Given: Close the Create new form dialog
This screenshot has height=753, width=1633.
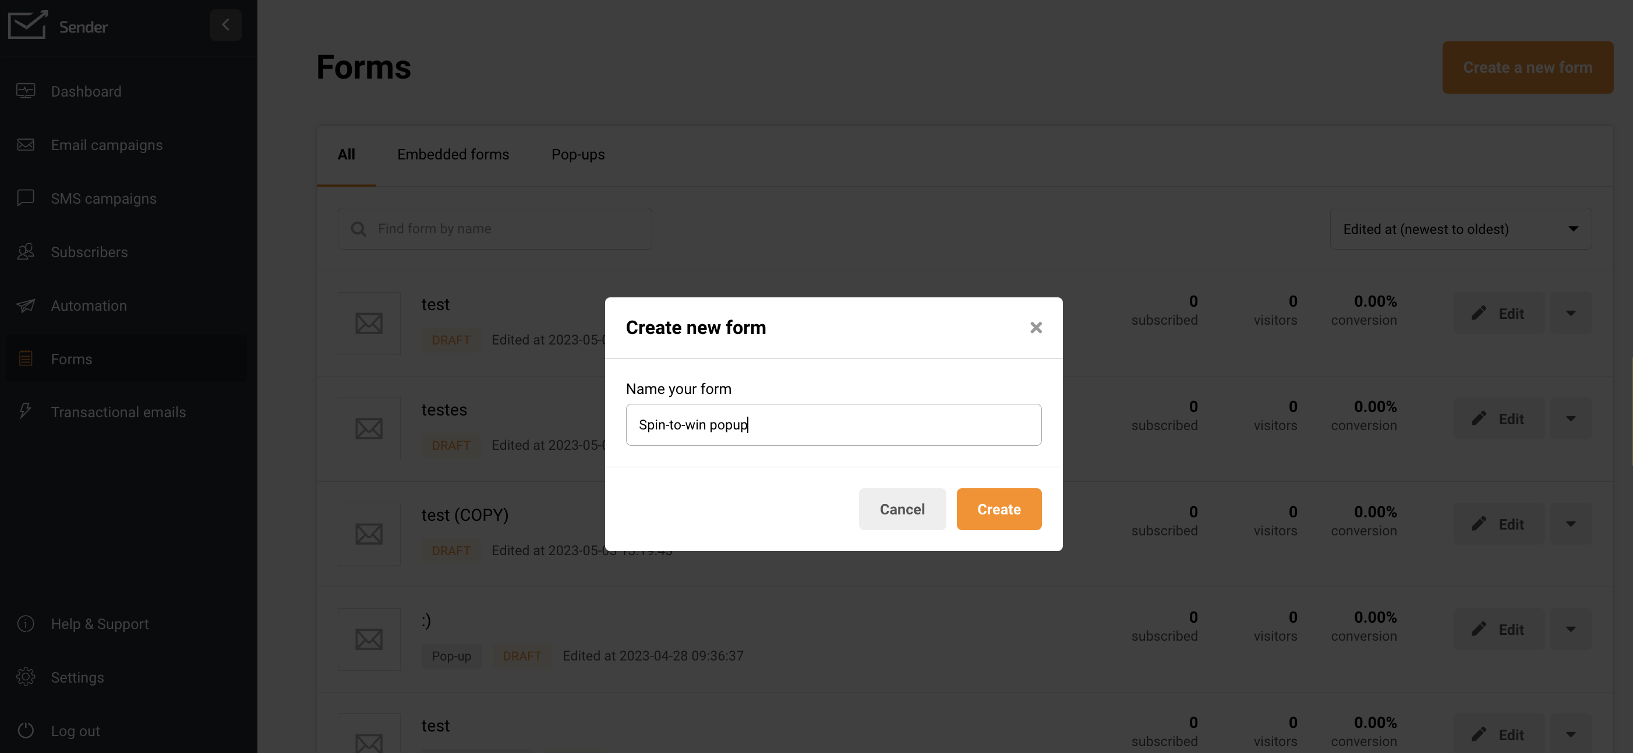Looking at the screenshot, I should [x=1036, y=328].
